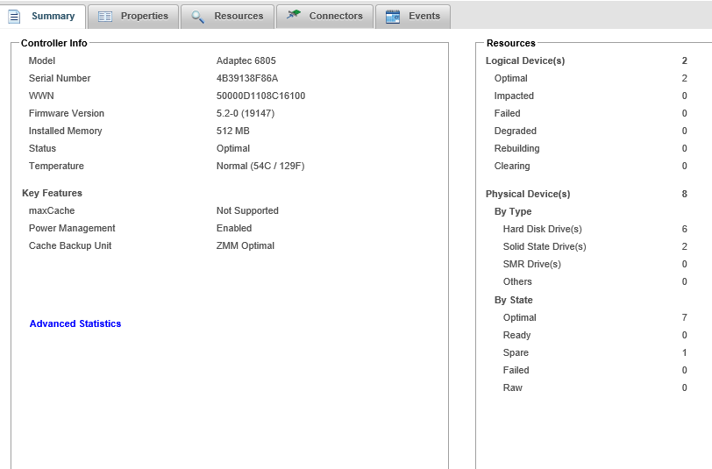
Task: Click the ZMM Optimal cache backup status
Action: click(246, 246)
